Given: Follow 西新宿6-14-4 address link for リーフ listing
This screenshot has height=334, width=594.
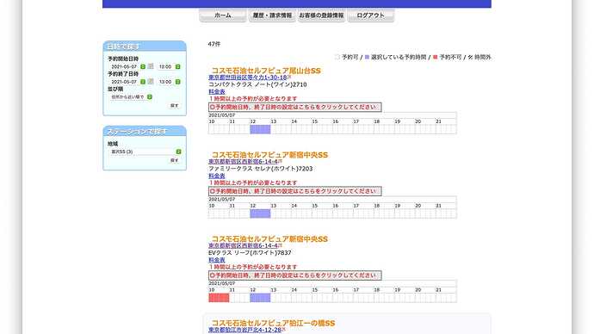Looking at the screenshot, I should (x=244, y=245).
